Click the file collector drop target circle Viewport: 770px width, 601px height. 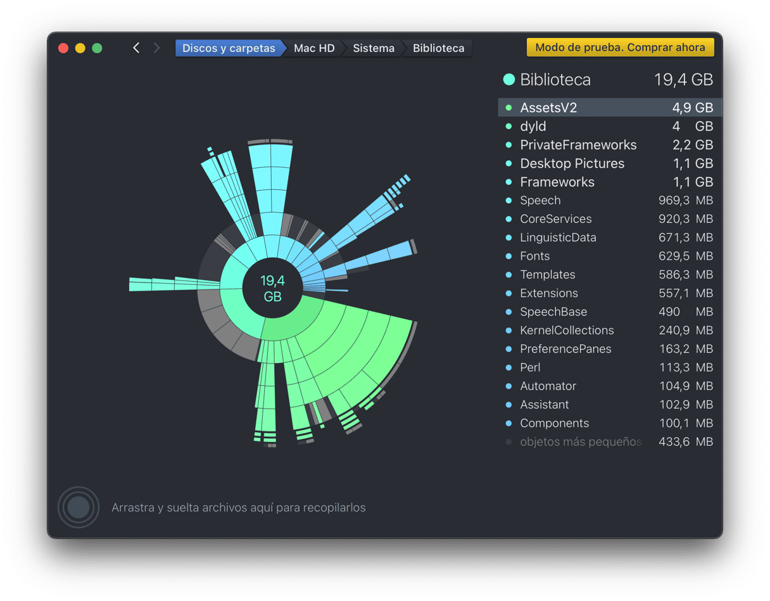(x=79, y=507)
